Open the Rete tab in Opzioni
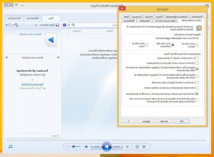Viewport: 214px width, 157px height. pos(126,17)
